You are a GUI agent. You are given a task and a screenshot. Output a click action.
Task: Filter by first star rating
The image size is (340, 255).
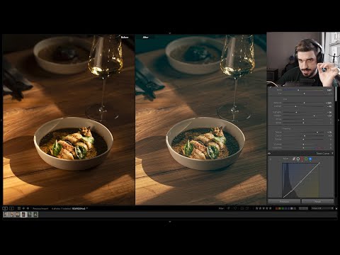[256, 208]
